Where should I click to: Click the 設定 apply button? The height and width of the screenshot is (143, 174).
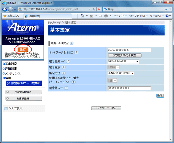tap(160, 95)
